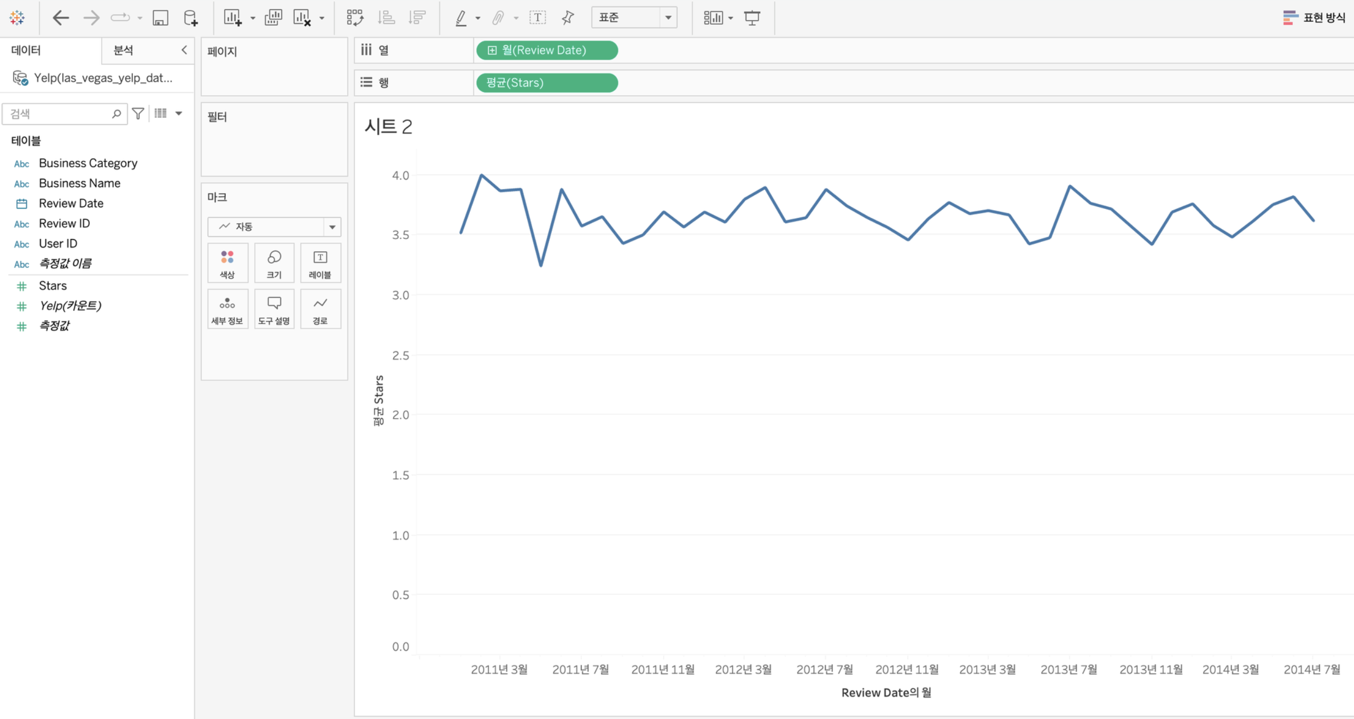Image resolution: width=1354 pixels, height=719 pixels.
Task: Click the new worksheet chart icon
Action: pyautogui.click(x=232, y=18)
